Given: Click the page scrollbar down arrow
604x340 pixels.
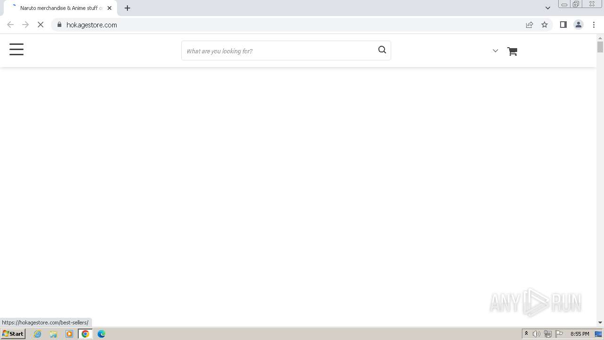Looking at the screenshot, I should [600, 323].
